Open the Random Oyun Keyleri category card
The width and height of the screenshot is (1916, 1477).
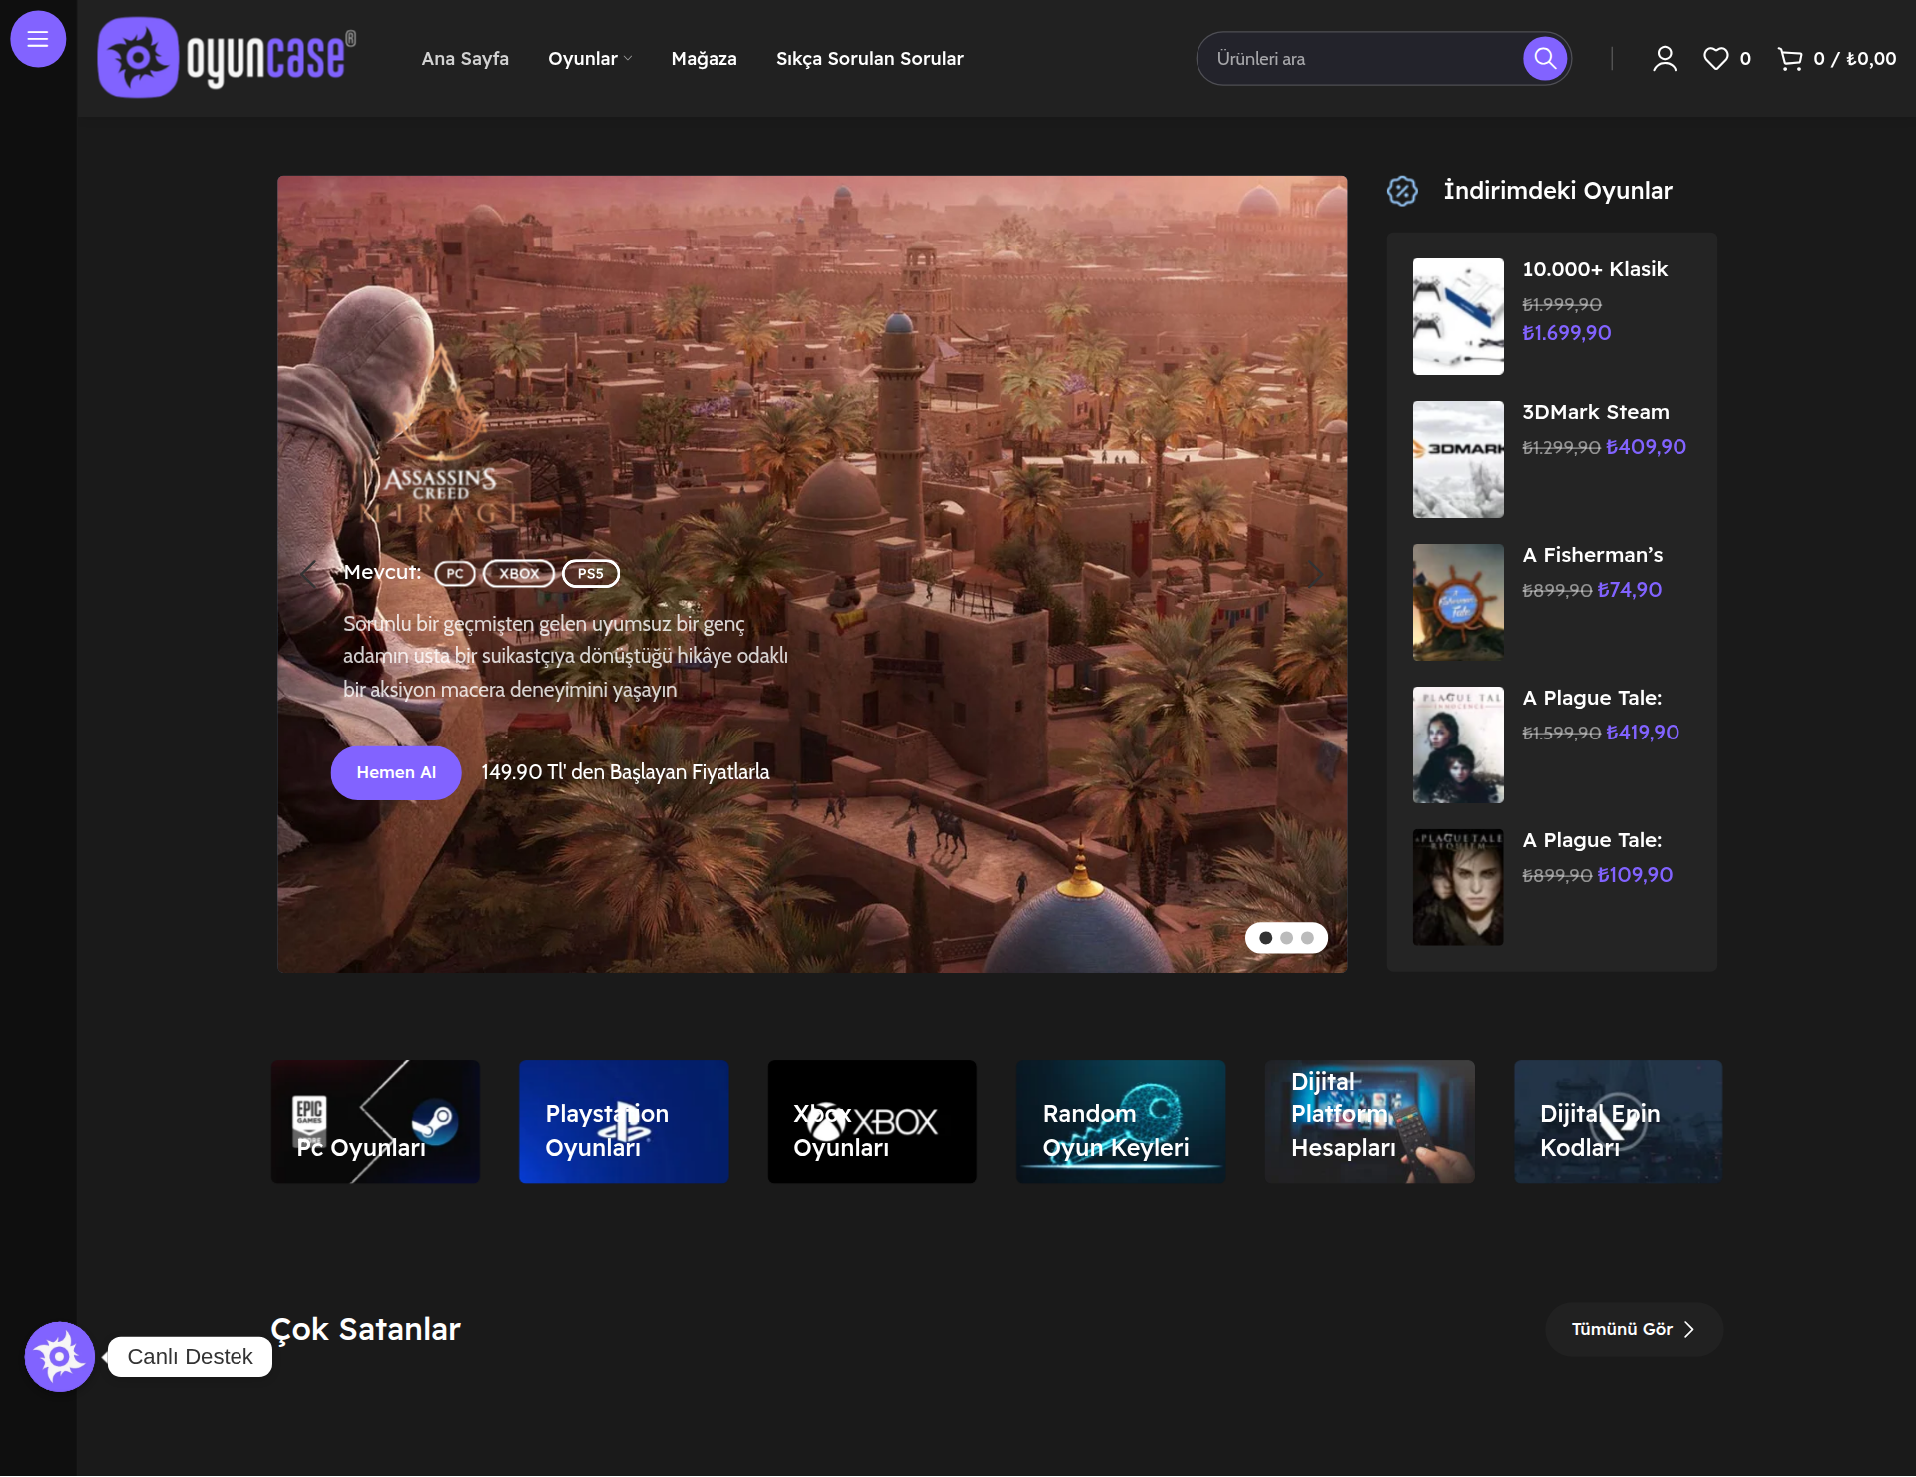[x=1121, y=1122]
